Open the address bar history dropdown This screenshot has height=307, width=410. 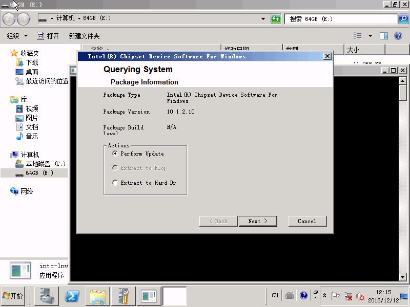[x=263, y=19]
